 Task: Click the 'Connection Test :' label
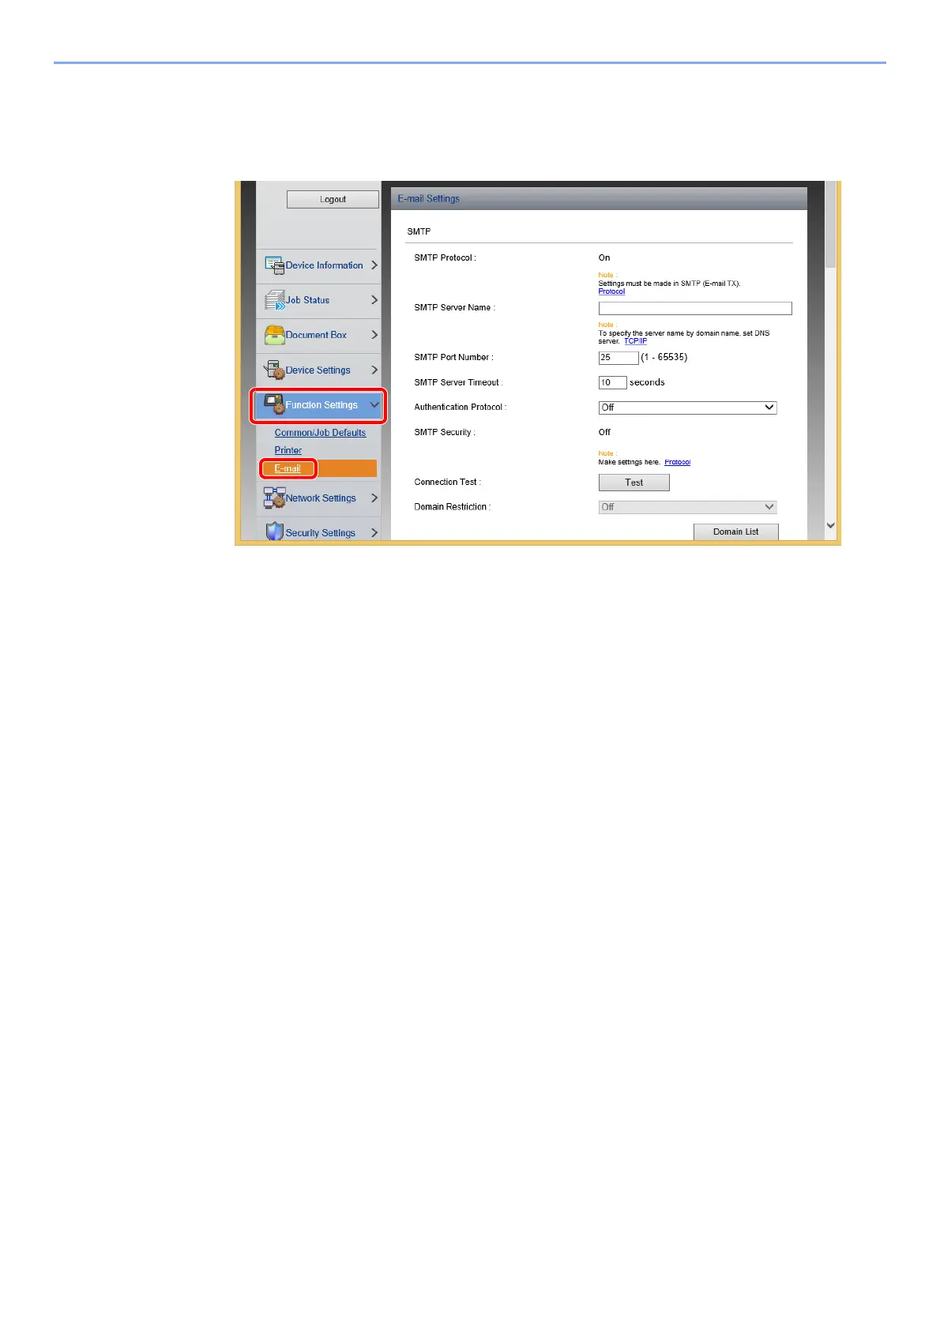click(x=447, y=482)
